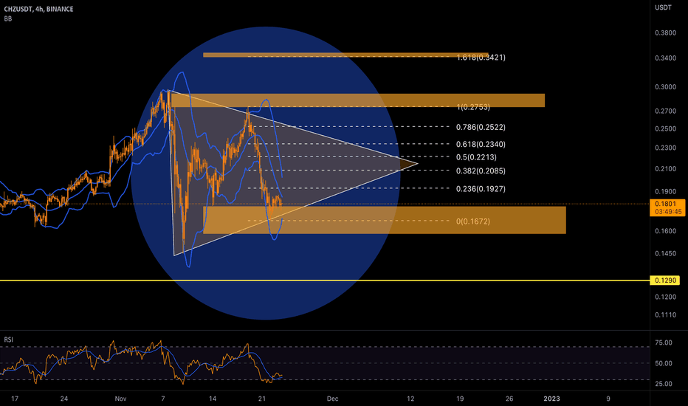Click the 0.2700 price axis value
The height and width of the screenshot is (406, 688).
click(x=665, y=111)
